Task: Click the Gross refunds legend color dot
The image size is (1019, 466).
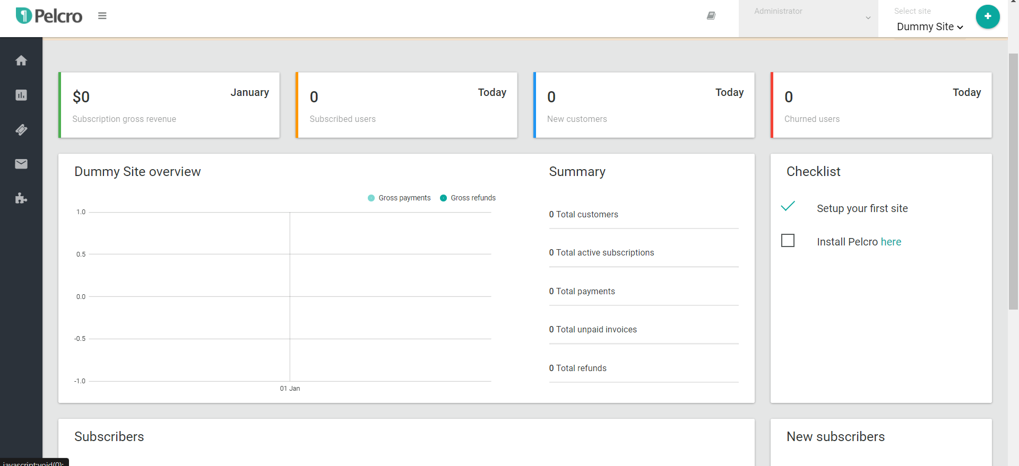Action: 443,198
